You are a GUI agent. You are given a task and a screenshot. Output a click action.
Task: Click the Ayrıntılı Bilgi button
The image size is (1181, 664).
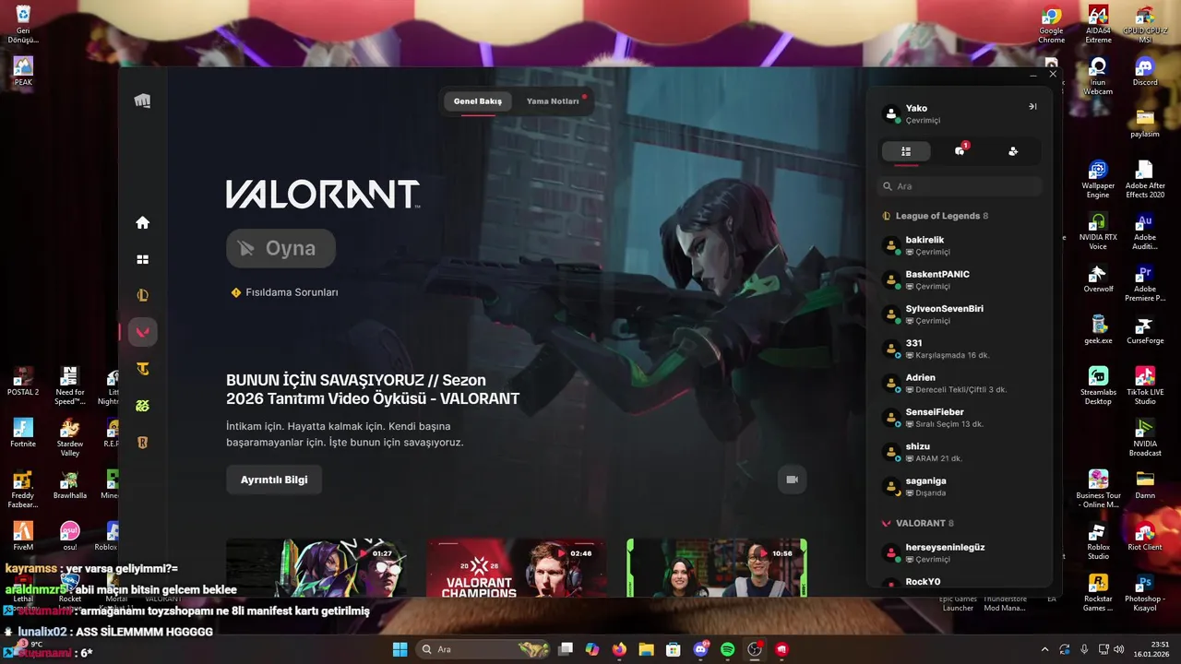click(x=274, y=480)
